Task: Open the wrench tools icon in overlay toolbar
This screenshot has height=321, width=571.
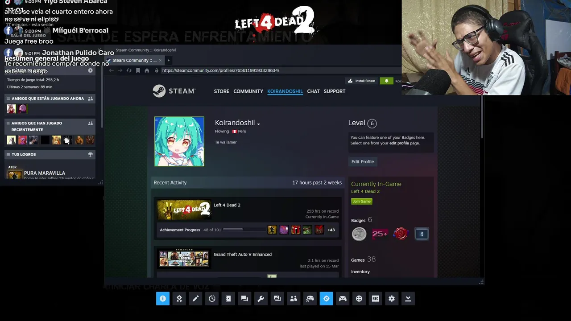Action: (261, 299)
